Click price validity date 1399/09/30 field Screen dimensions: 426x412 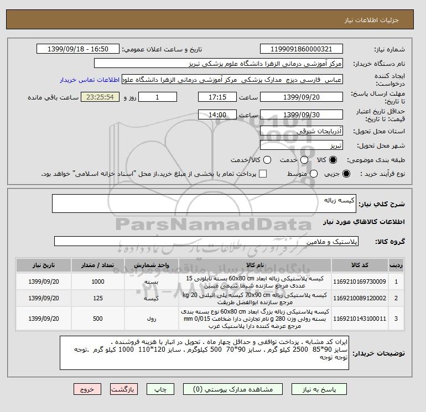click(x=302, y=114)
